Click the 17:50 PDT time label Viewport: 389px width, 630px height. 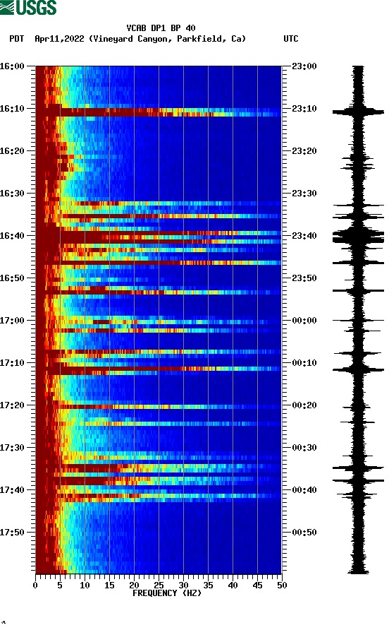click(x=13, y=533)
